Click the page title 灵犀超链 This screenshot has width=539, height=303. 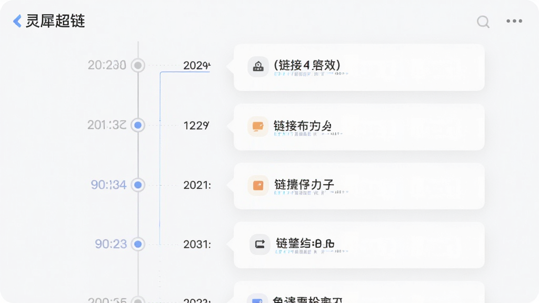click(55, 21)
